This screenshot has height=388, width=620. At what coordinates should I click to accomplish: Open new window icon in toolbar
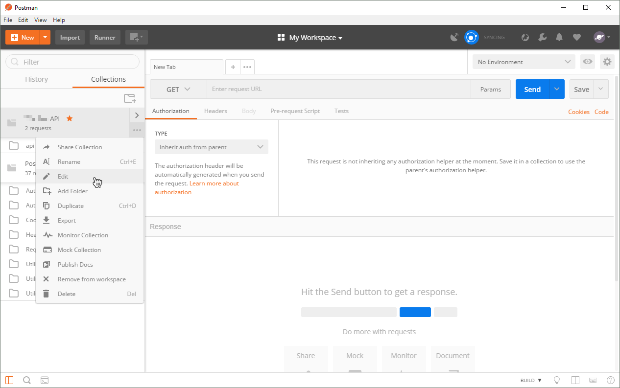pyautogui.click(x=137, y=37)
